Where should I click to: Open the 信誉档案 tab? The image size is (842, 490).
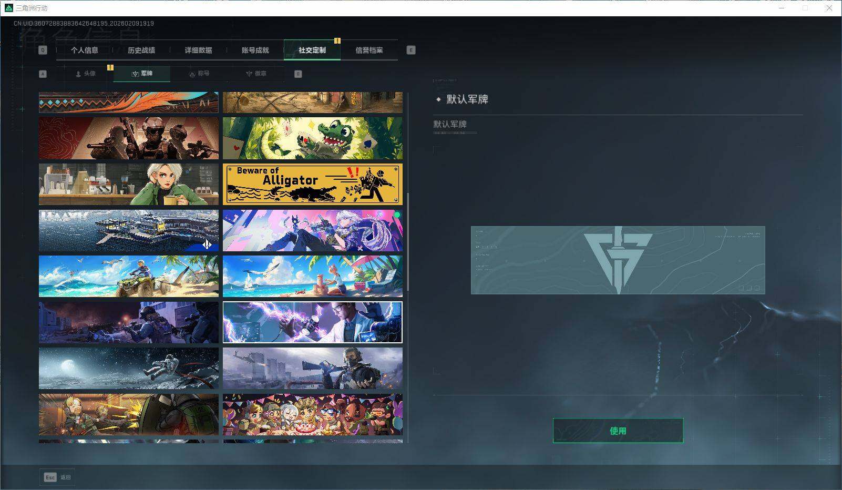tap(369, 50)
